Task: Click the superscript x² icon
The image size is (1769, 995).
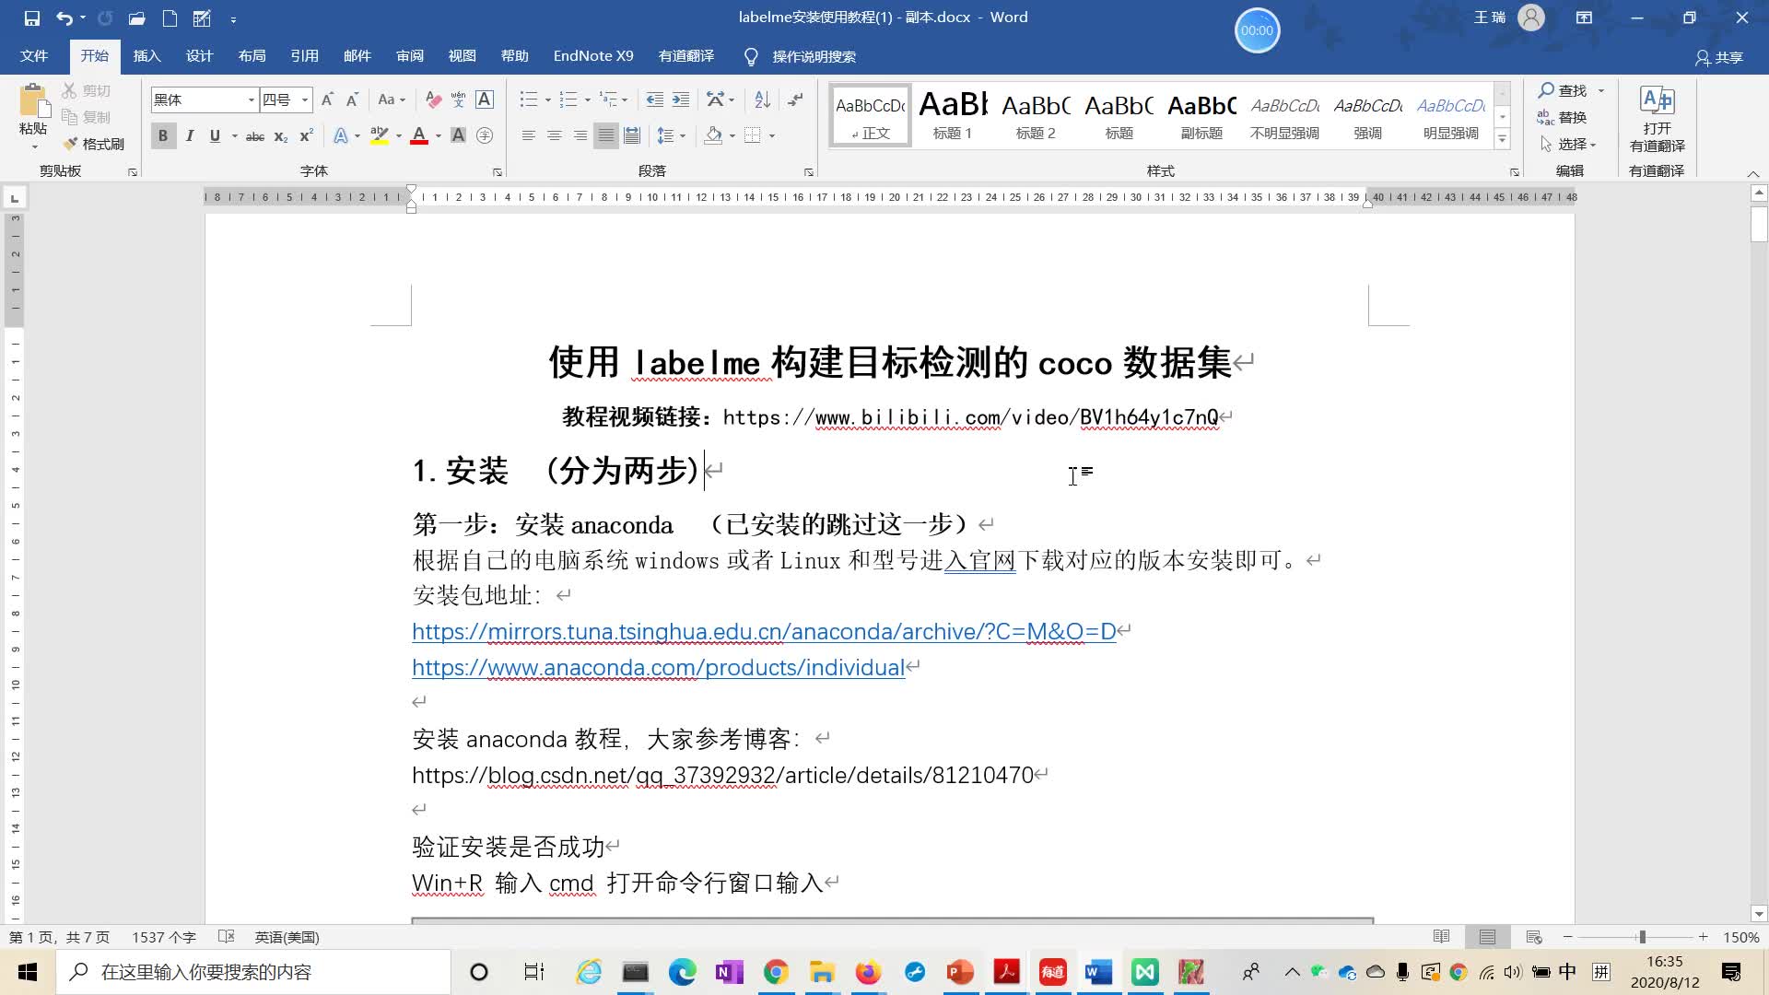Action: pyautogui.click(x=306, y=135)
